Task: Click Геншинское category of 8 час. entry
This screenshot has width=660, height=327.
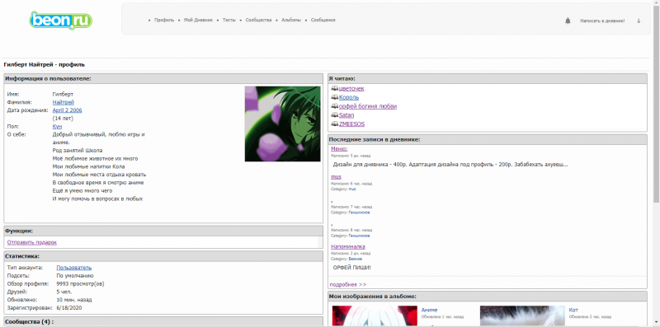Action: click(x=359, y=236)
